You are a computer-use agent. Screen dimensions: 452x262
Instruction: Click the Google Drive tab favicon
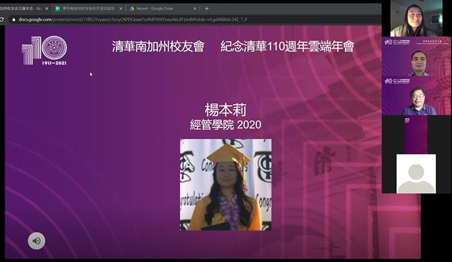click(132, 8)
